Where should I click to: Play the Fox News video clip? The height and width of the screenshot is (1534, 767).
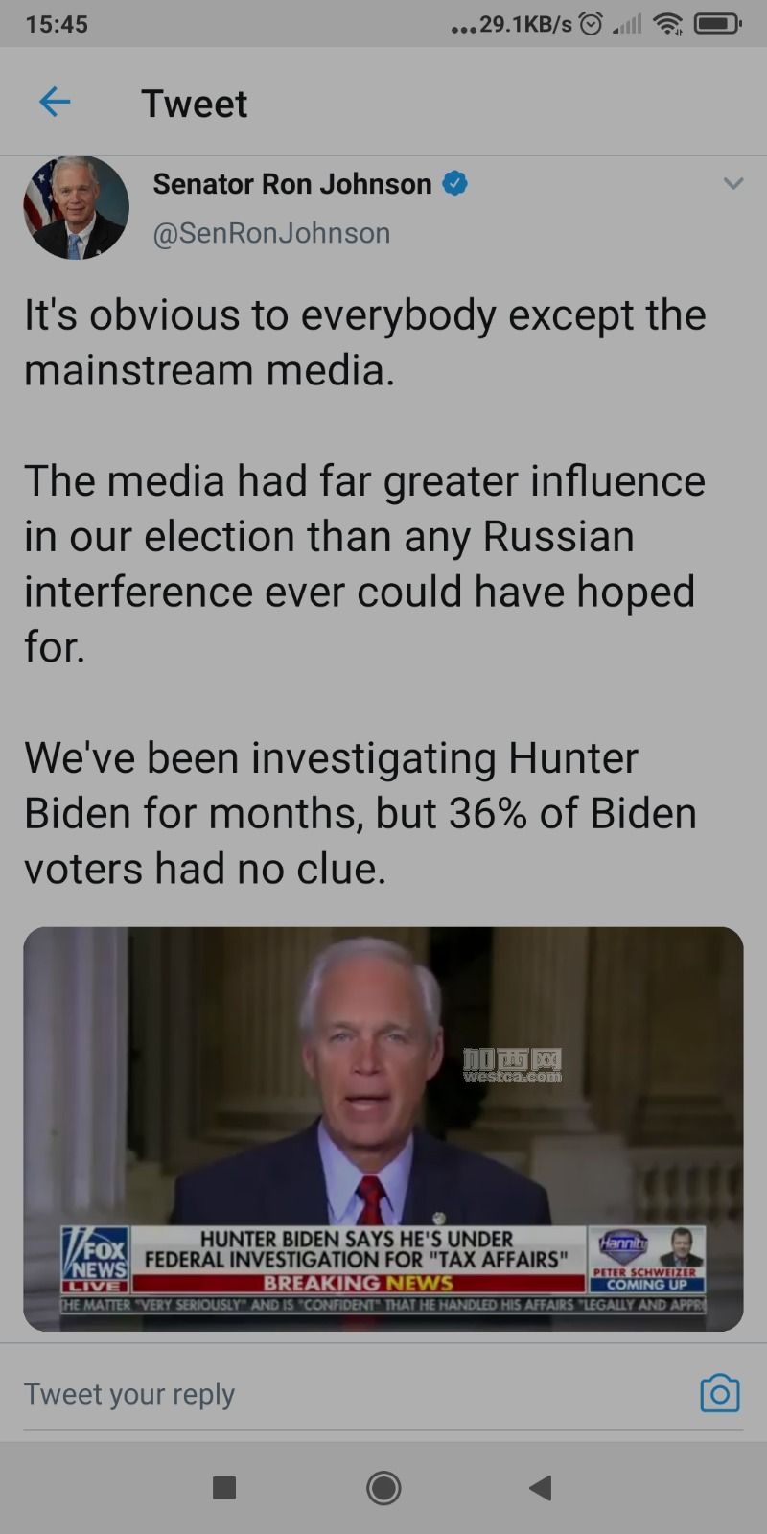(383, 1128)
